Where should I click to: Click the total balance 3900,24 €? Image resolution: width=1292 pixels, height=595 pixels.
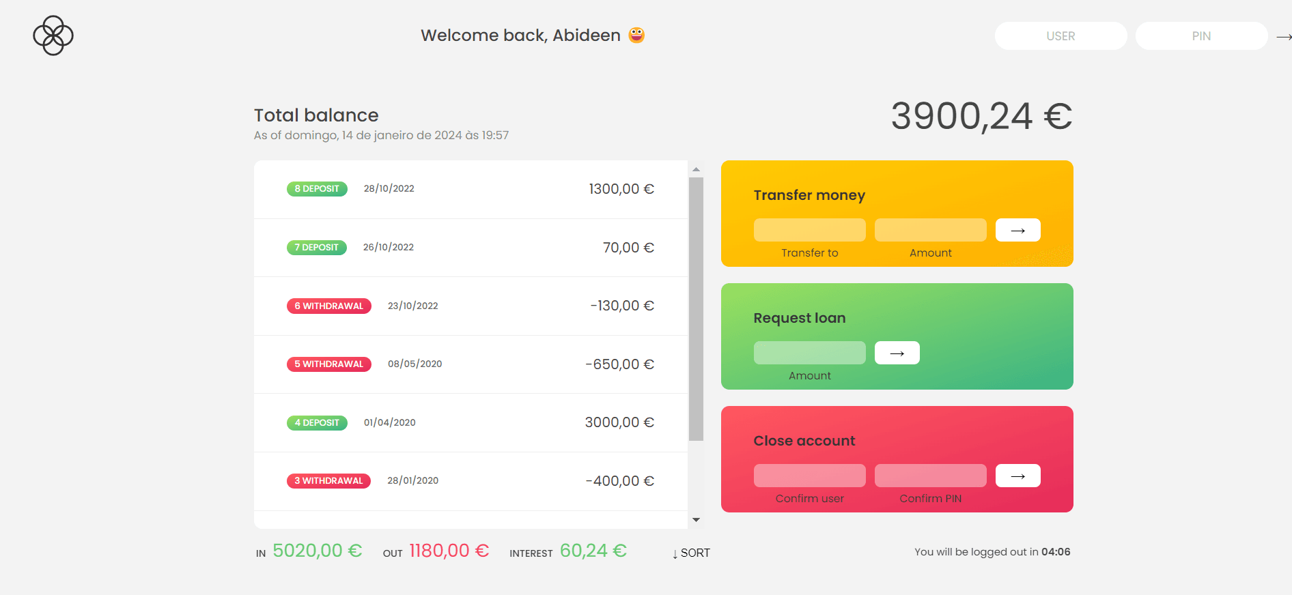coord(981,116)
